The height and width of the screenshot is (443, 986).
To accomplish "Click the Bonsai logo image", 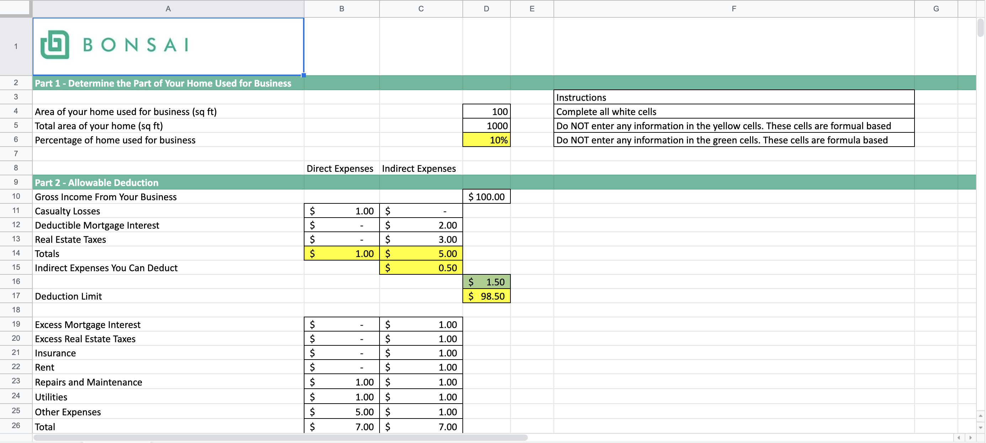I will 114,45.
